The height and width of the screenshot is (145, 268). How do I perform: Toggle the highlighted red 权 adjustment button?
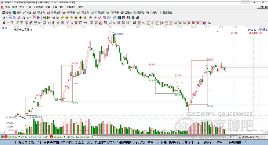point(34,18)
